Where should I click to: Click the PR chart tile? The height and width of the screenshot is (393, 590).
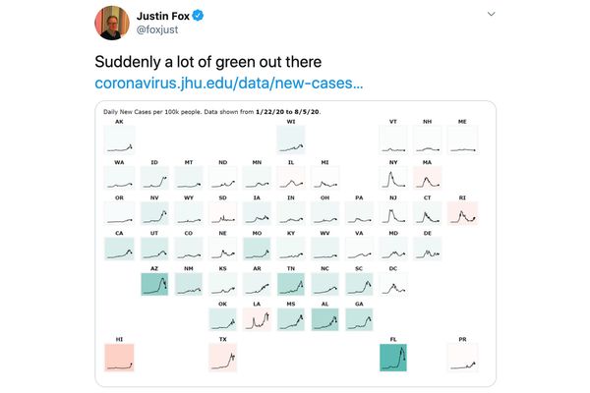click(x=462, y=358)
